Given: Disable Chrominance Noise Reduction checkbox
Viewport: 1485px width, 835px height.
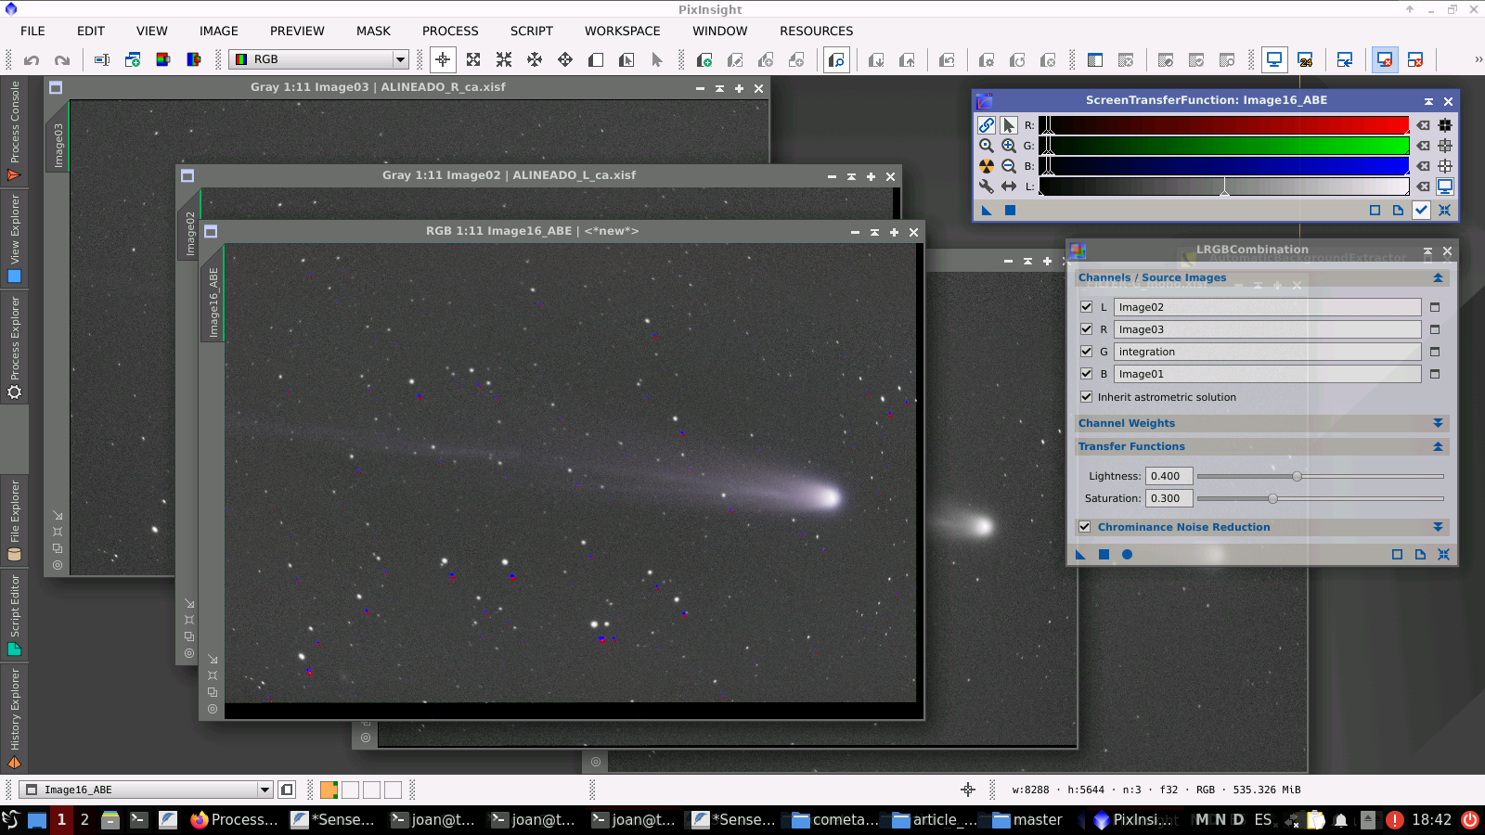Looking at the screenshot, I should [1084, 527].
